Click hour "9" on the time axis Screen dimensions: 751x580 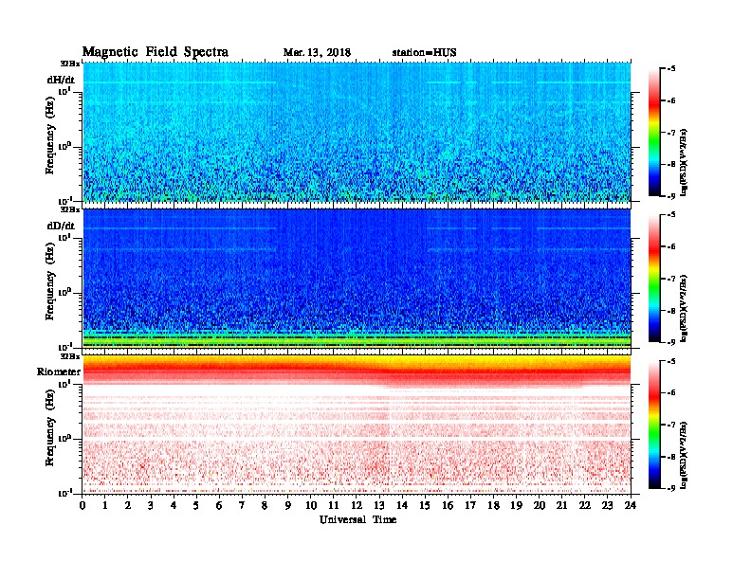coord(288,505)
